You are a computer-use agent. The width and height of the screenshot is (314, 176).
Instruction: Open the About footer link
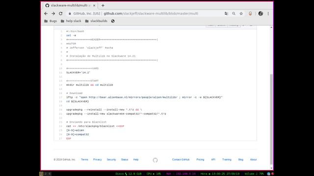(x=253, y=160)
